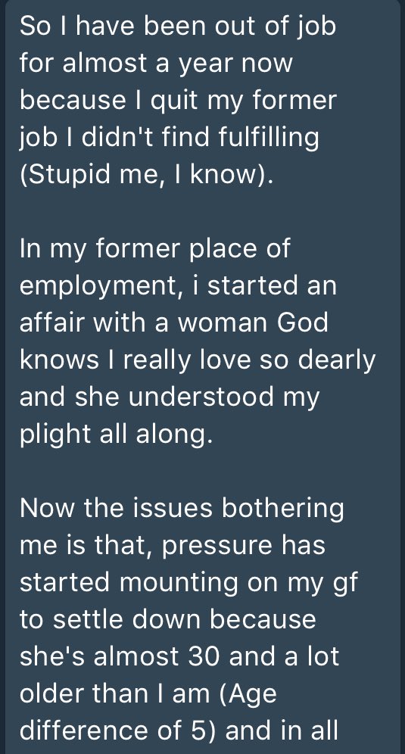Screen dimensions: 405x754
Task: Click the line "In my former place of"
Action: click(155, 248)
